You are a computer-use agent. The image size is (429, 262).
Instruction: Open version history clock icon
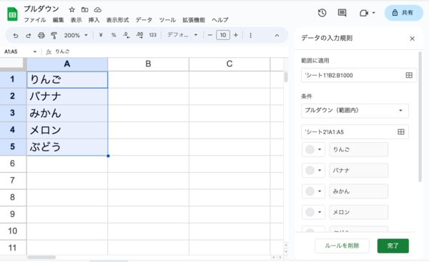click(x=322, y=13)
